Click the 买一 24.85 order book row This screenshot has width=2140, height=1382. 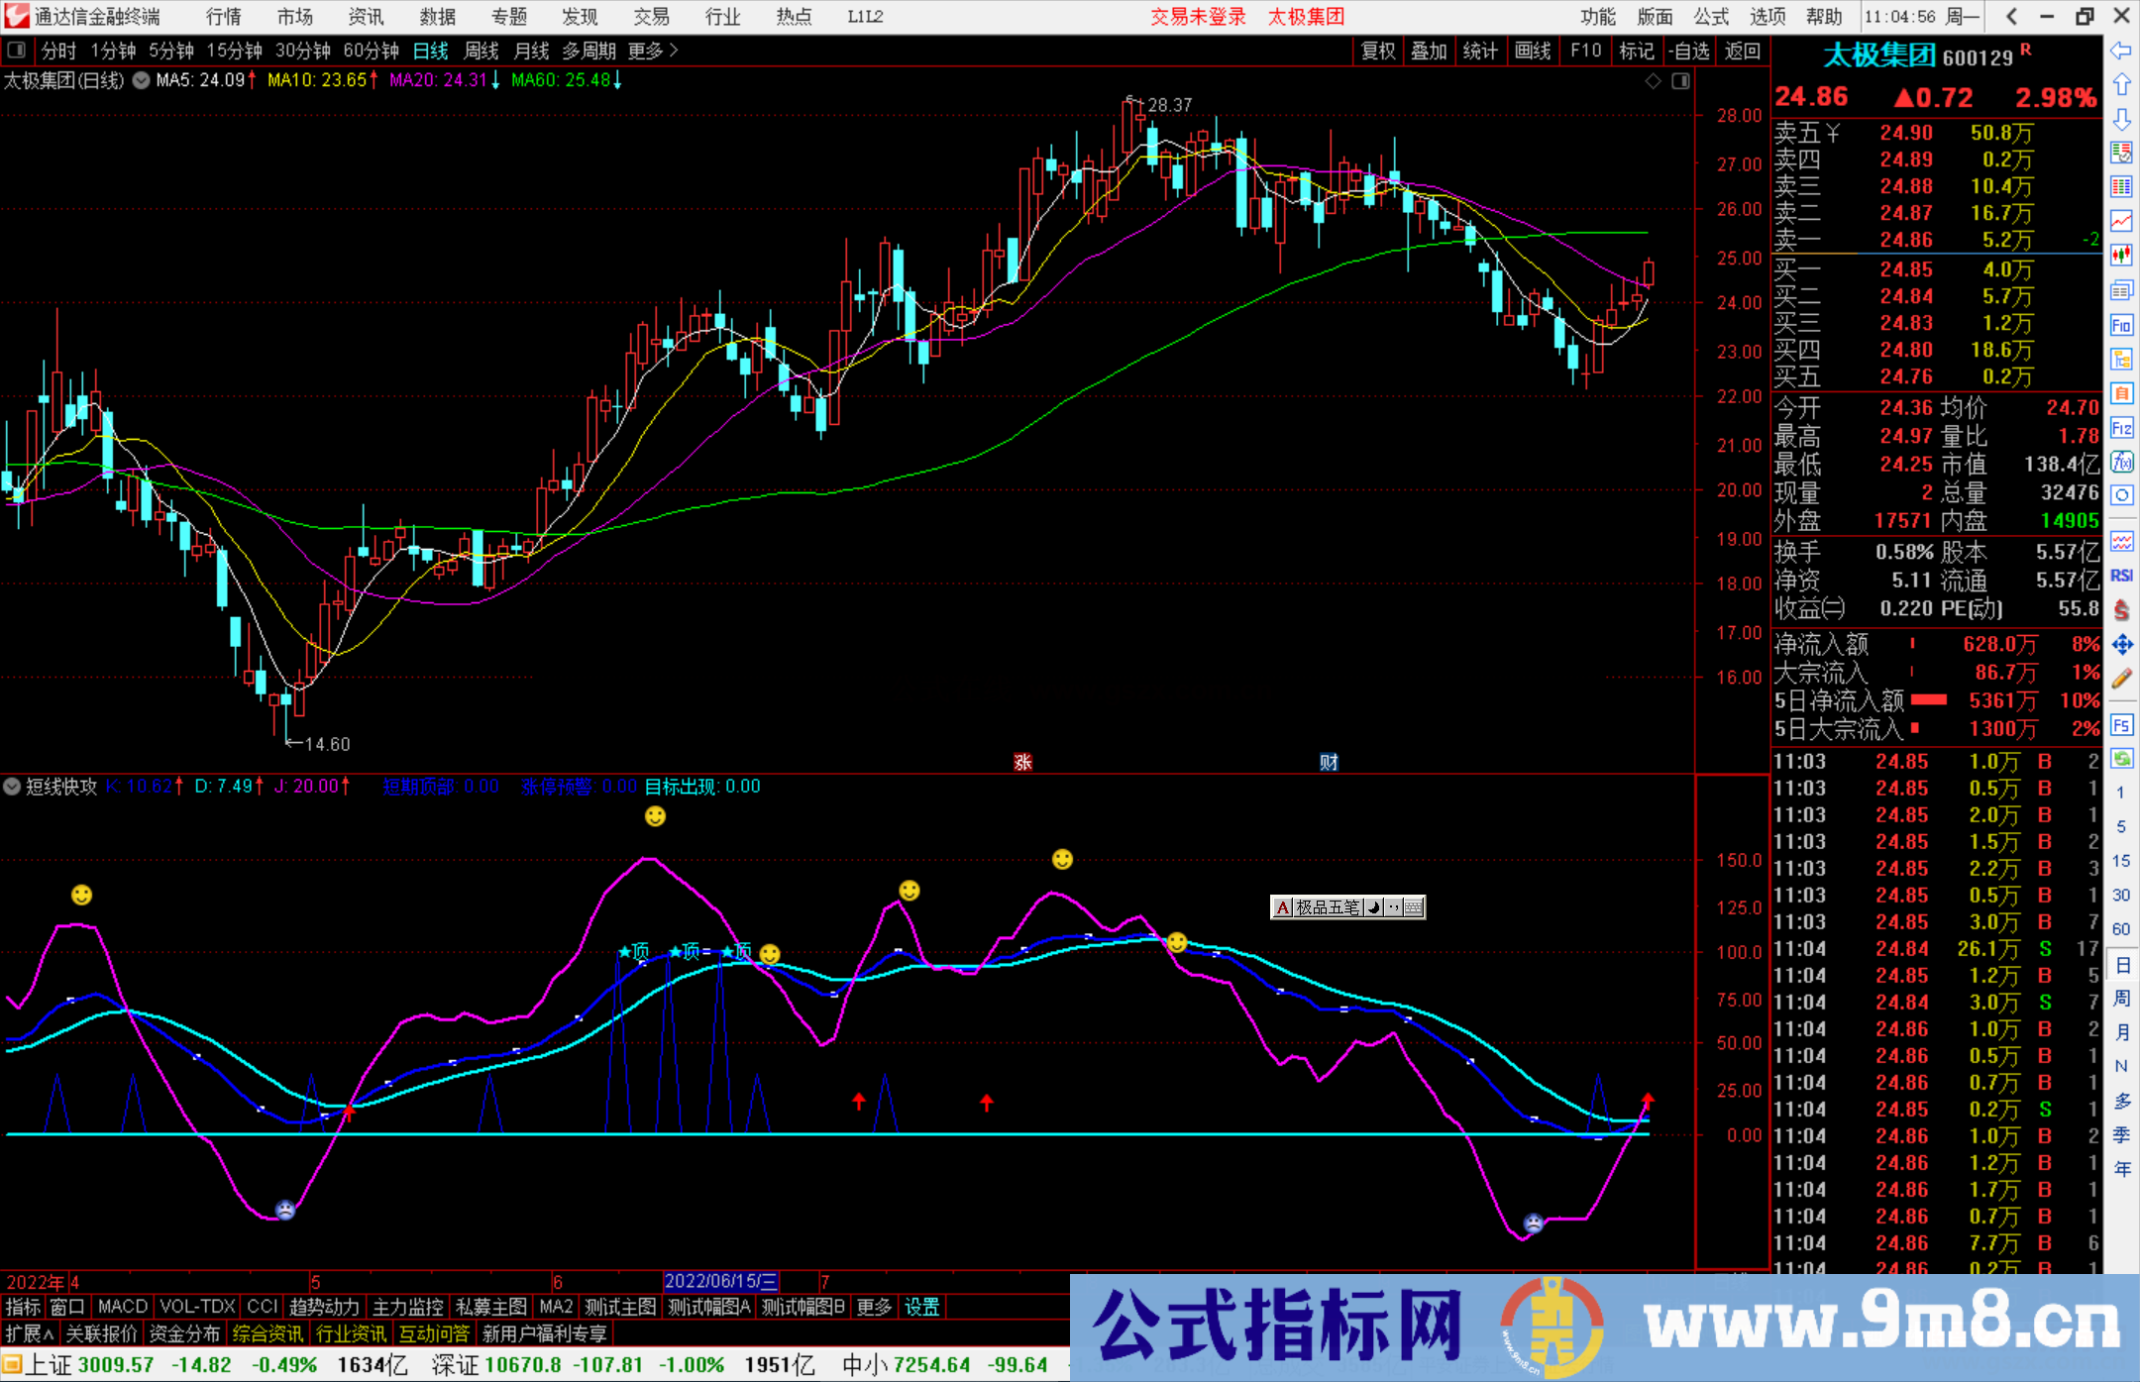point(1936,269)
